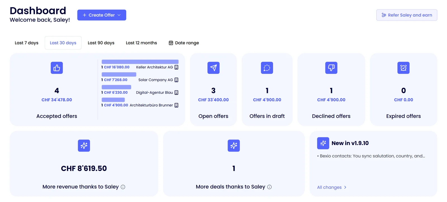This screenshot has height=202, width=447.
Task: Click the Digital-Agentur Blau name
Action: tap(154, 93)
